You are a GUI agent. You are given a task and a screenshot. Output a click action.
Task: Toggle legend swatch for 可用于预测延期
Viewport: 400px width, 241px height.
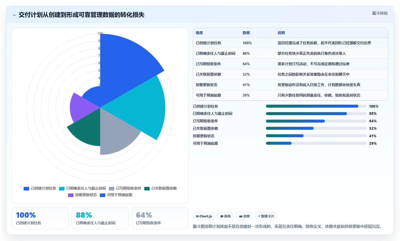point(102,195)
